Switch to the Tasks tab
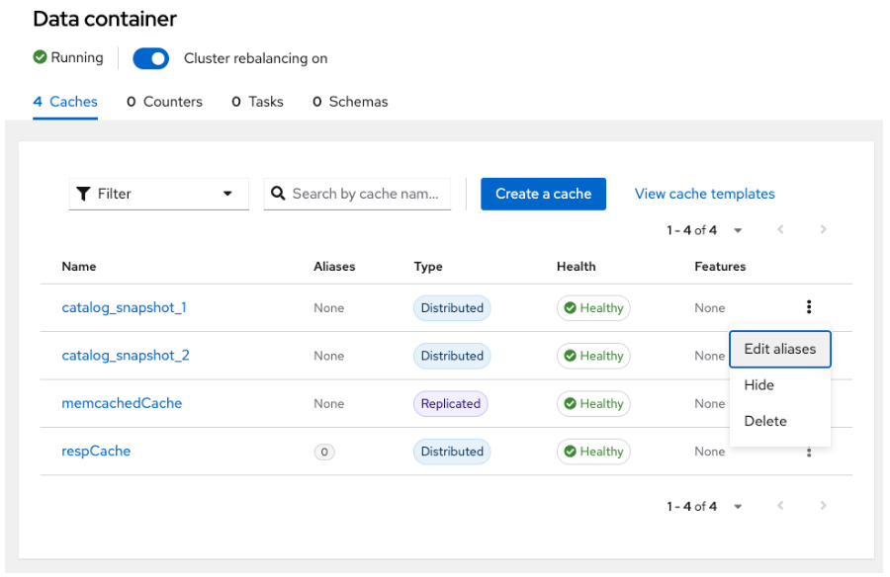 [x=258, y=102]
